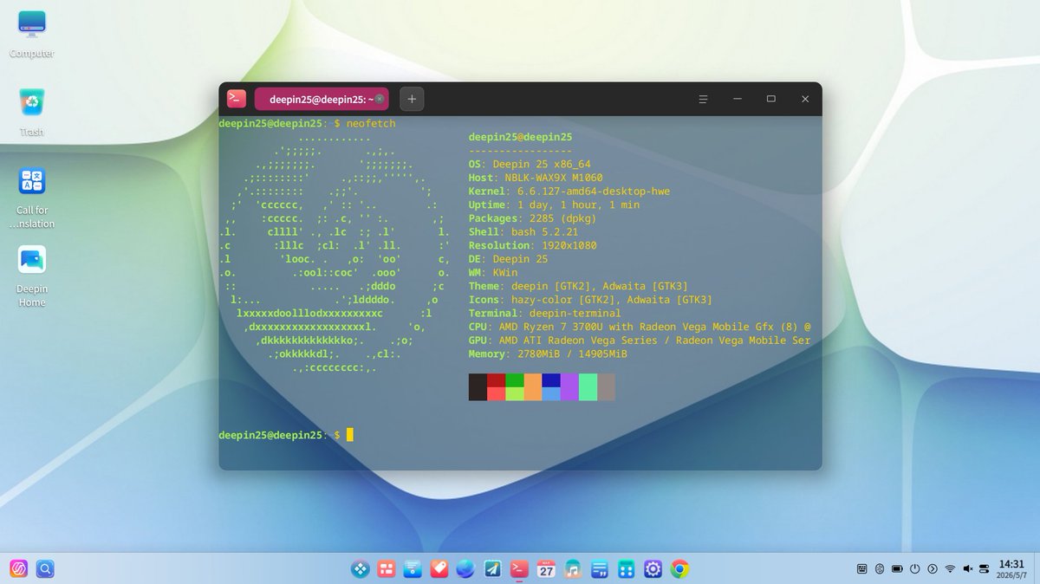
Task: Click the 'OS: Deepin 25 x86_64' line
Action: [530, 164]
